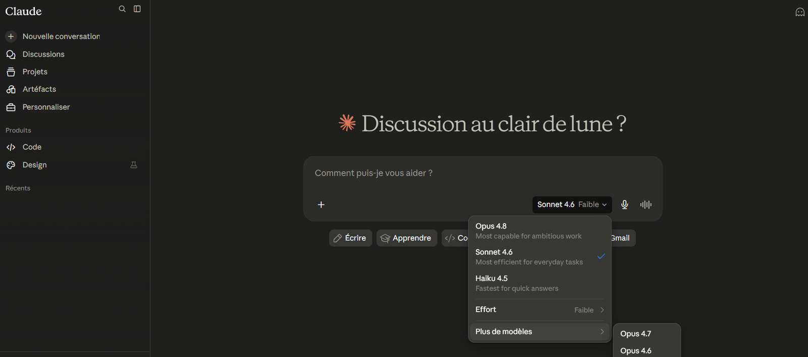Click the flask icon next to Design
This screenshot has width=808, height=357.
point(134,165)
